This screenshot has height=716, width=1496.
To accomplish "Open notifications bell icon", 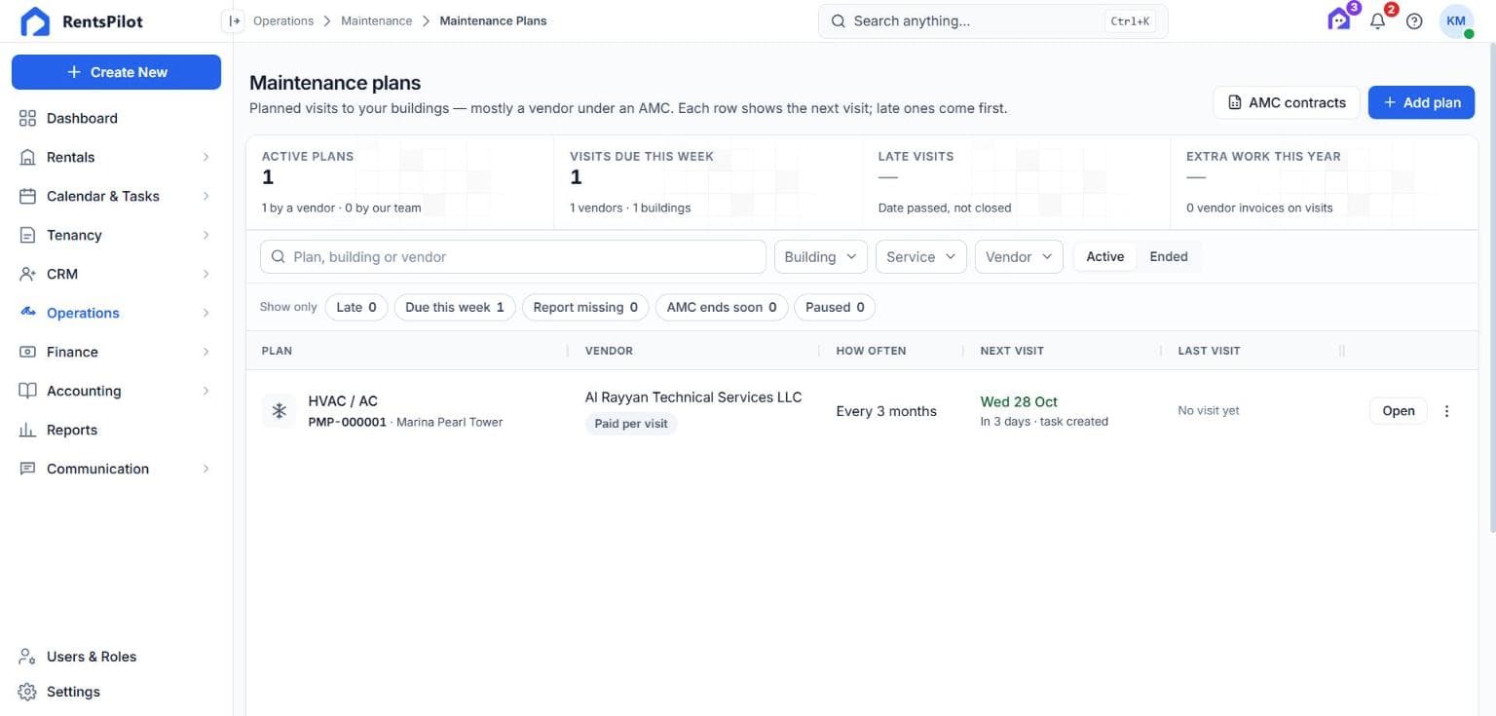I will (x=1377, y=20).
